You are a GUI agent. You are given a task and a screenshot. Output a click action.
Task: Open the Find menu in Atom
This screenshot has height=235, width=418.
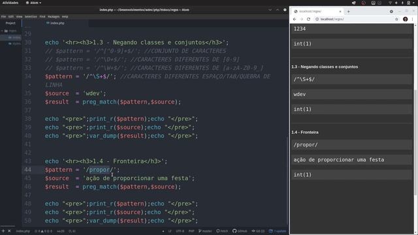pyautogui.click(x=42, y=16)
